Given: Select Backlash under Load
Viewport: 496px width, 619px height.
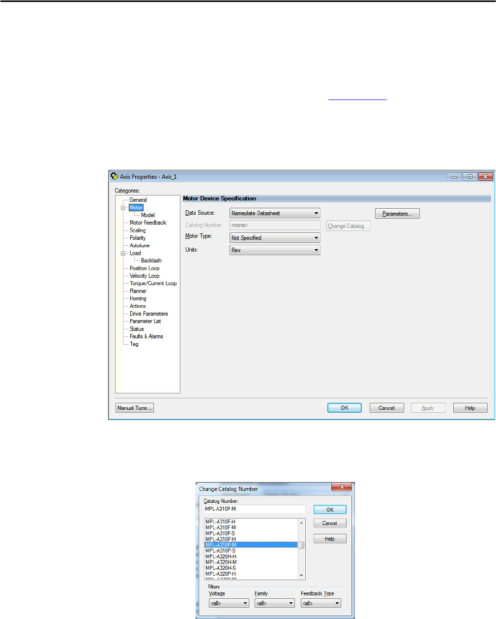Looking at the screenshot, I should (151, 261).
